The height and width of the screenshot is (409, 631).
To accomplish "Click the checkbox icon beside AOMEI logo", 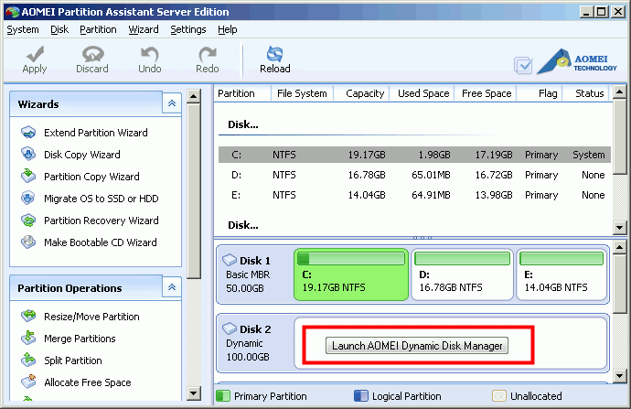I will 524,65.
